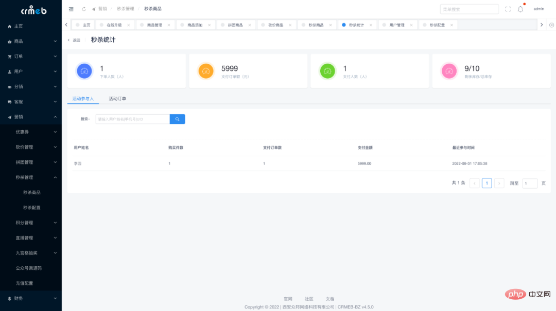Viewport: 556px width, 311px height.
Task: Click the 返回 back link
Action: click(74, 41)
